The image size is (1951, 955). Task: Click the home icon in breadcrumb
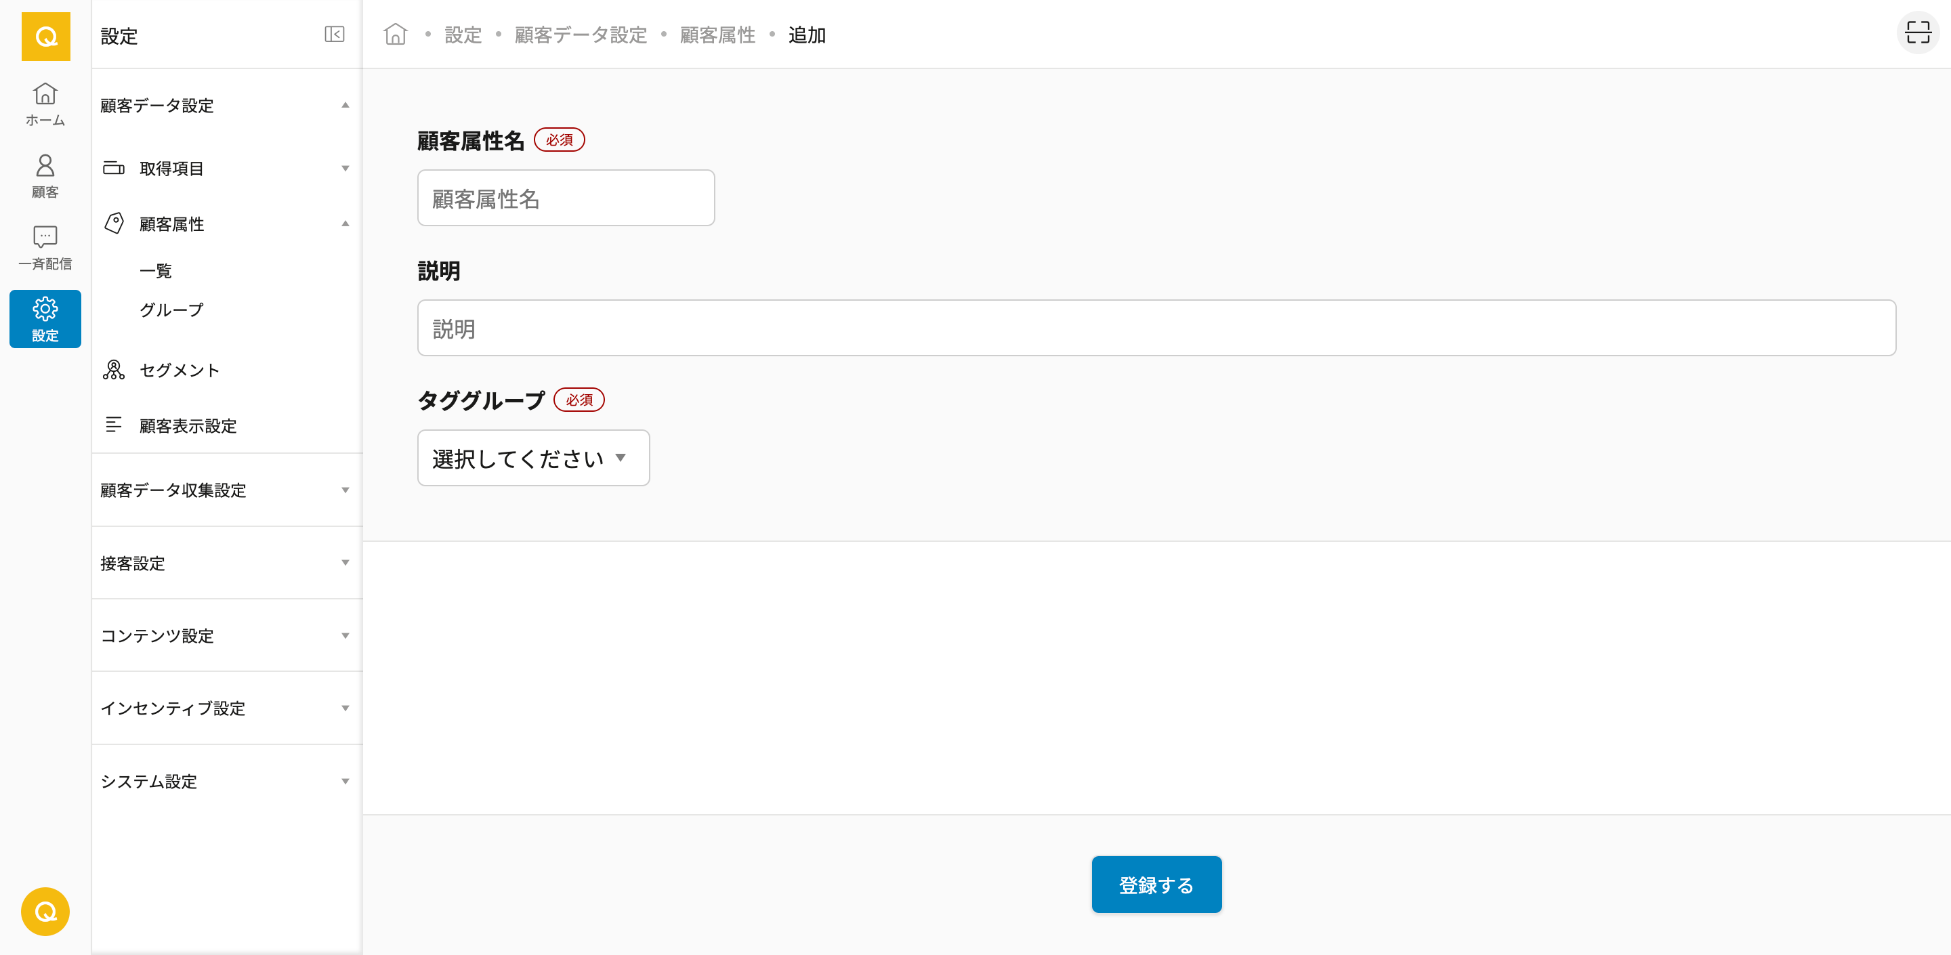click(x=394, y=35)
